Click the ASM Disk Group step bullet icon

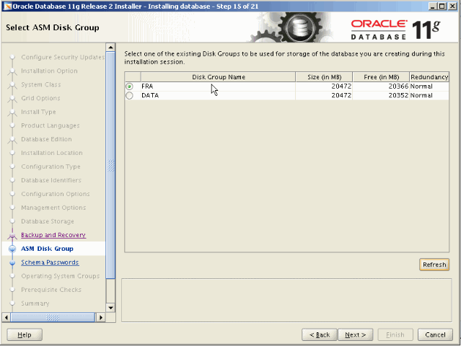(x=12, y=249)
